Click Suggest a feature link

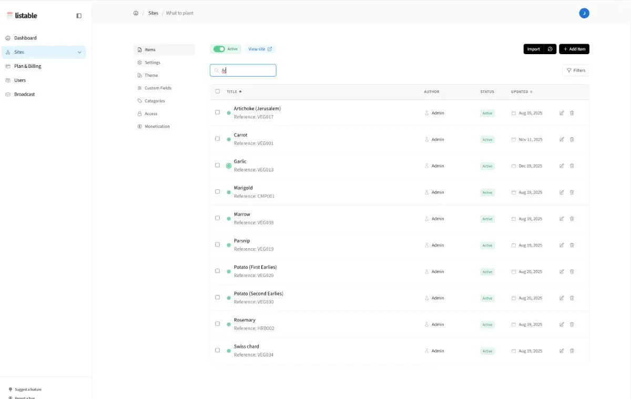click(28, 390)
